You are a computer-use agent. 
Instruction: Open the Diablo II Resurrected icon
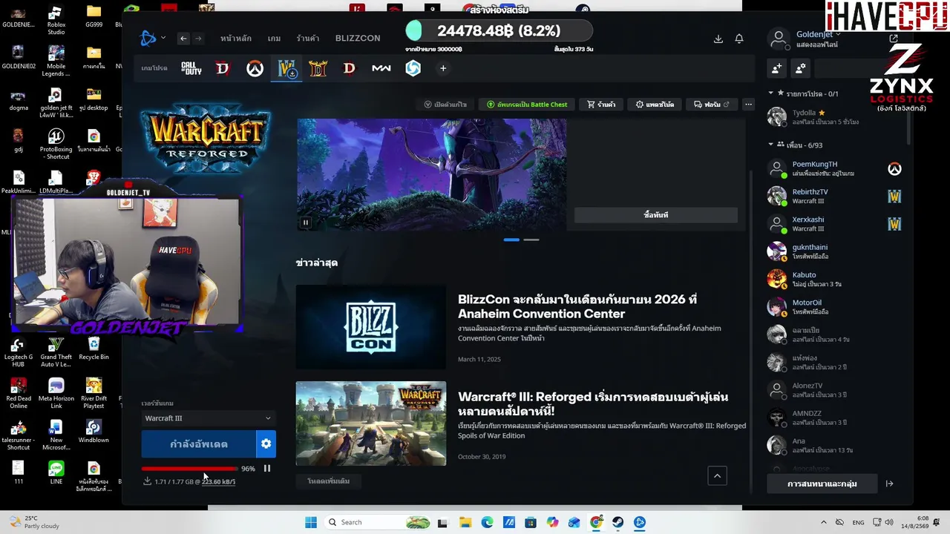pyautogui.click(x=318, y=68)
